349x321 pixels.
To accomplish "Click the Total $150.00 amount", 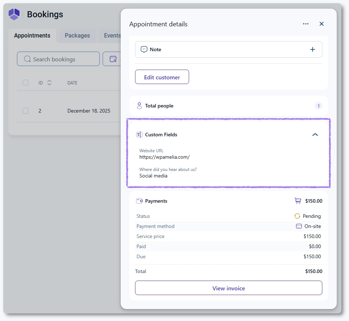I will pos(314,271).
